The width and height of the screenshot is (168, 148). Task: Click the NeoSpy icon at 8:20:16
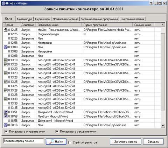pos(6,125)
